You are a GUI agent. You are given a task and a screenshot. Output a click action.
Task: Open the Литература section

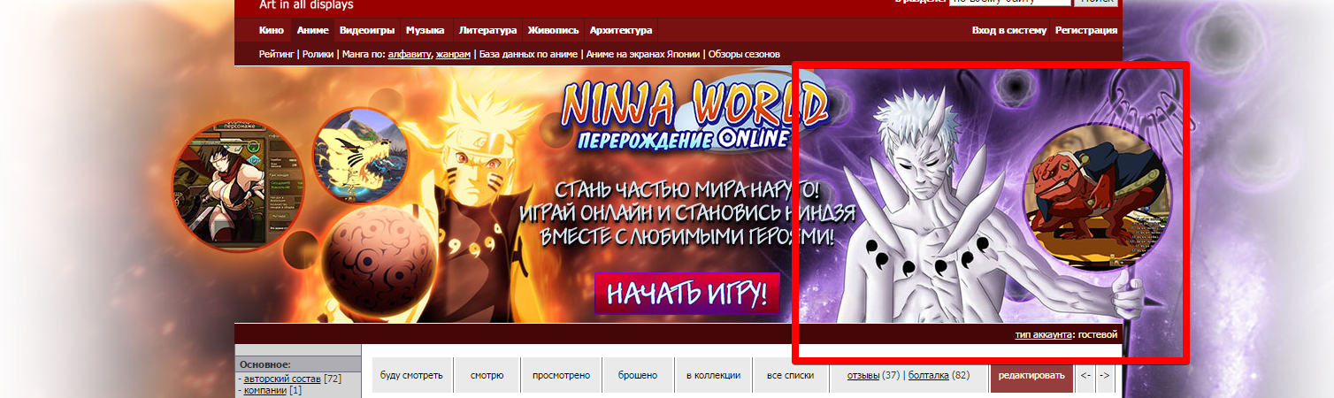(x=488, y=30)
